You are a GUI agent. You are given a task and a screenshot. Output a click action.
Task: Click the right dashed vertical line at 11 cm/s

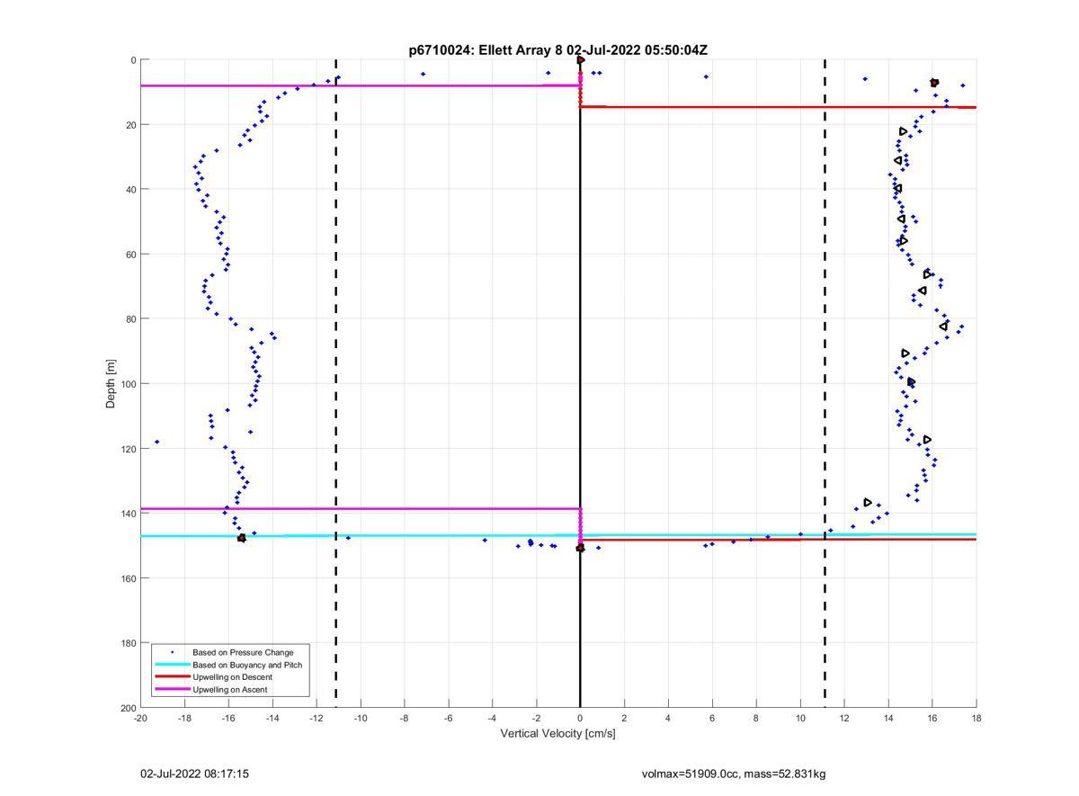tap(825, 384)
